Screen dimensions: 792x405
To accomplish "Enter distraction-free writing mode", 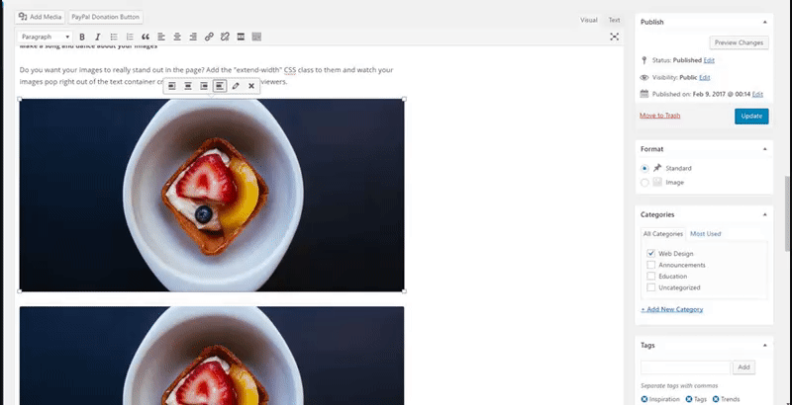I will point(614,37).
